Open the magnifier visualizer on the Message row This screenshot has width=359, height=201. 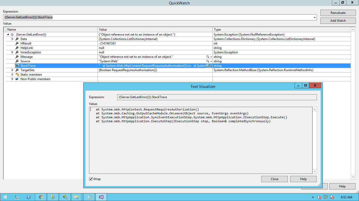(x=207, y=57)
